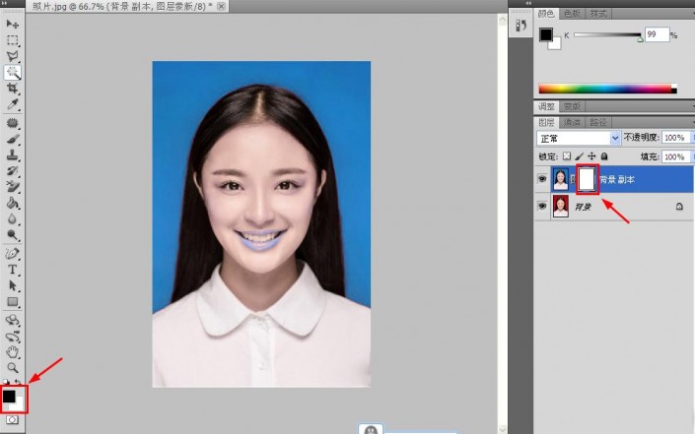Click the toolbox foreground color swatch

[x=9, y=396]
